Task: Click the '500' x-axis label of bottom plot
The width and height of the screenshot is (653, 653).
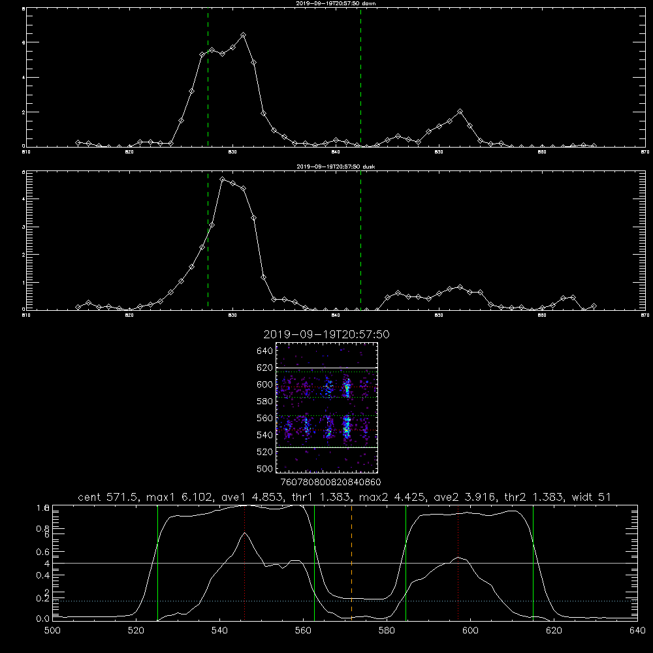Action: pyautogui.click(x=52, y=631)
